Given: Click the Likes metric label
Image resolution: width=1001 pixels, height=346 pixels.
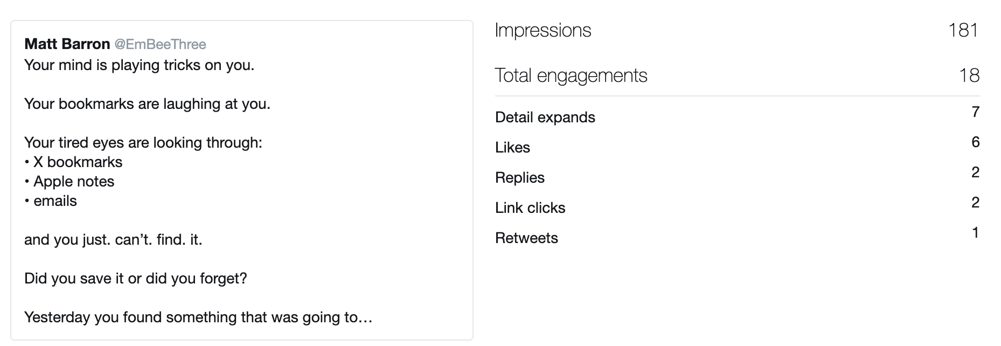Looking at the screenshot, I should [513, 148].
